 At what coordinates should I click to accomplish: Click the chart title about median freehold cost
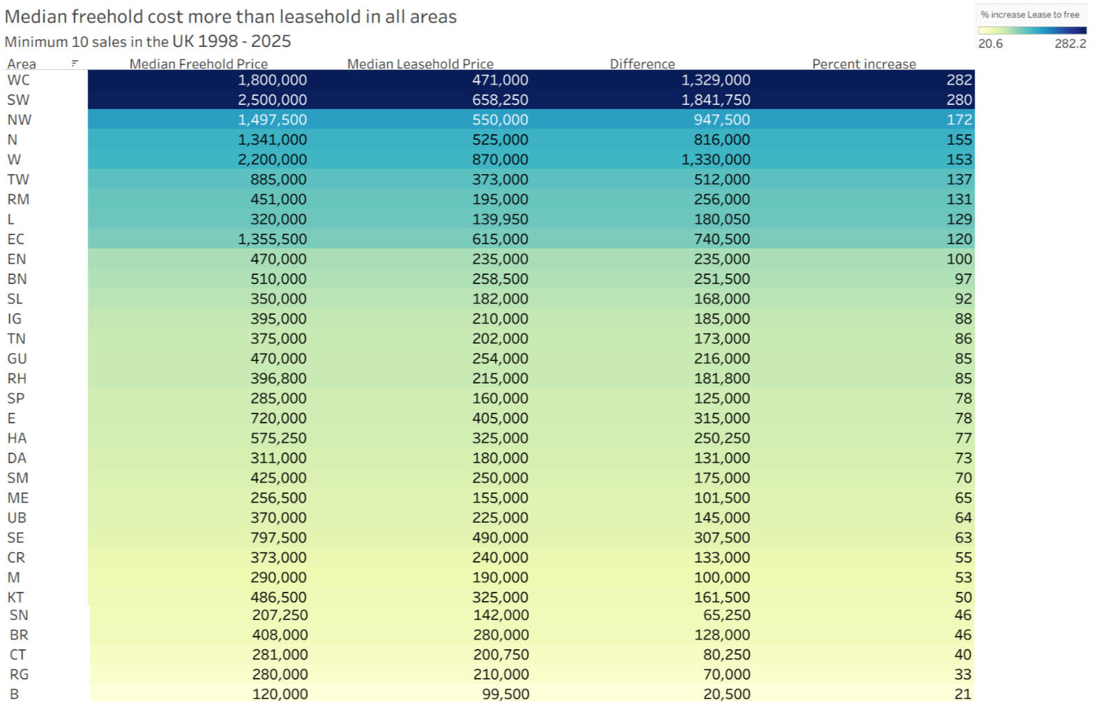click(231, 17)
